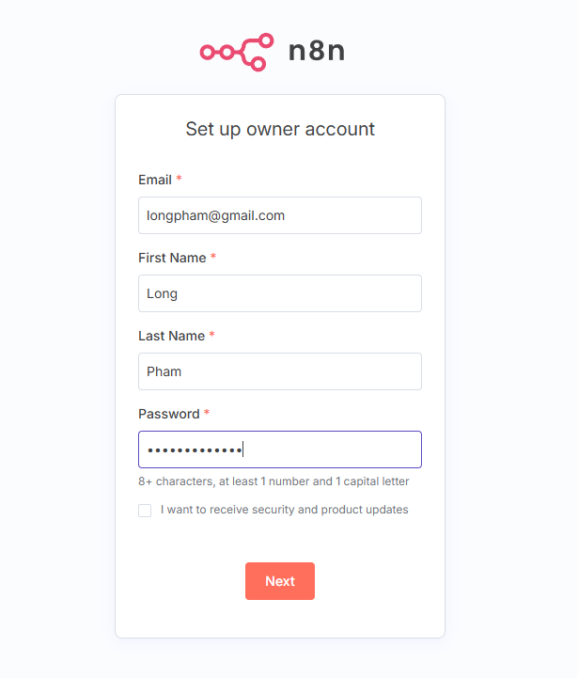The width and height of the screenshot is (578, 678).
Task: Click the red asterisk beside First Name
Action: (213, 256)
